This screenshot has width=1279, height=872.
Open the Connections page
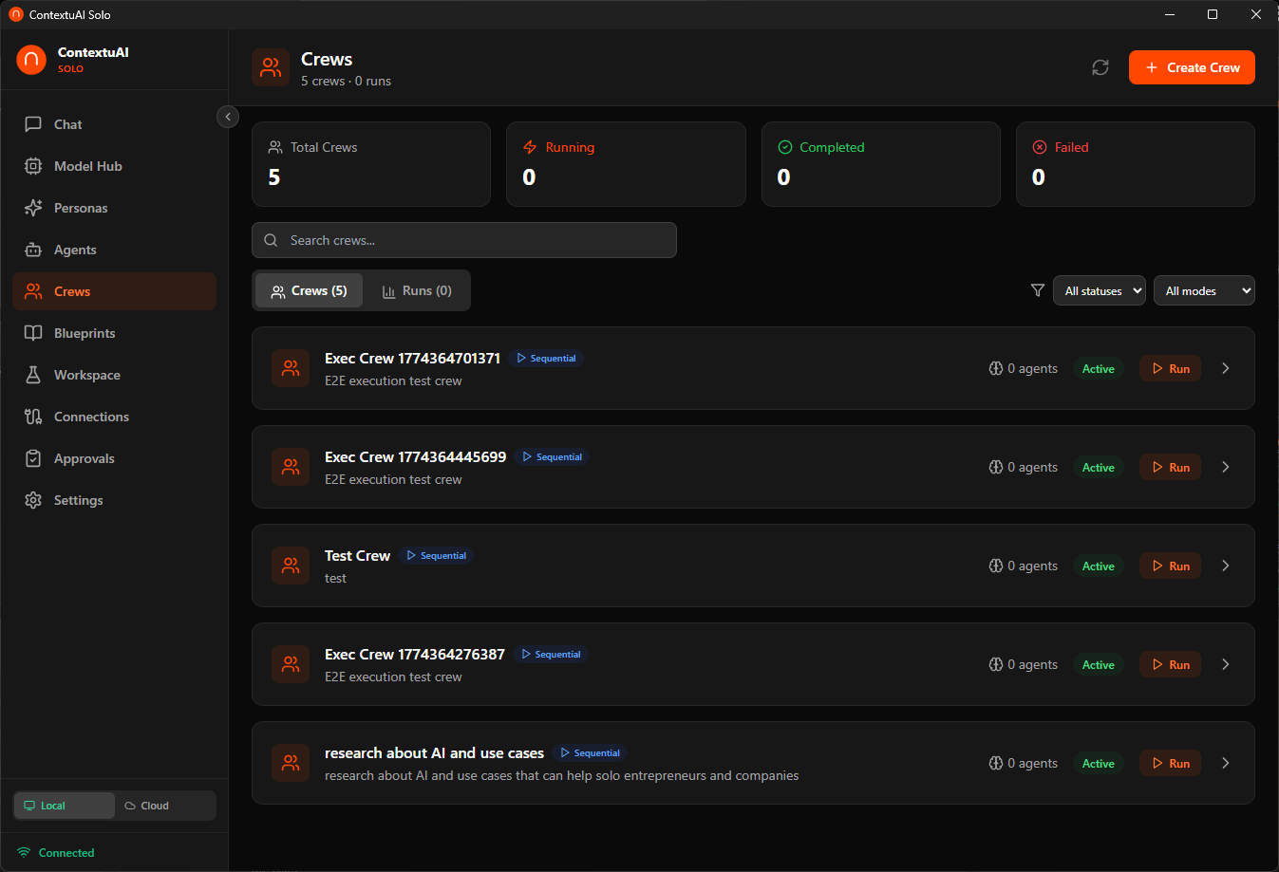tap(91, 417)
